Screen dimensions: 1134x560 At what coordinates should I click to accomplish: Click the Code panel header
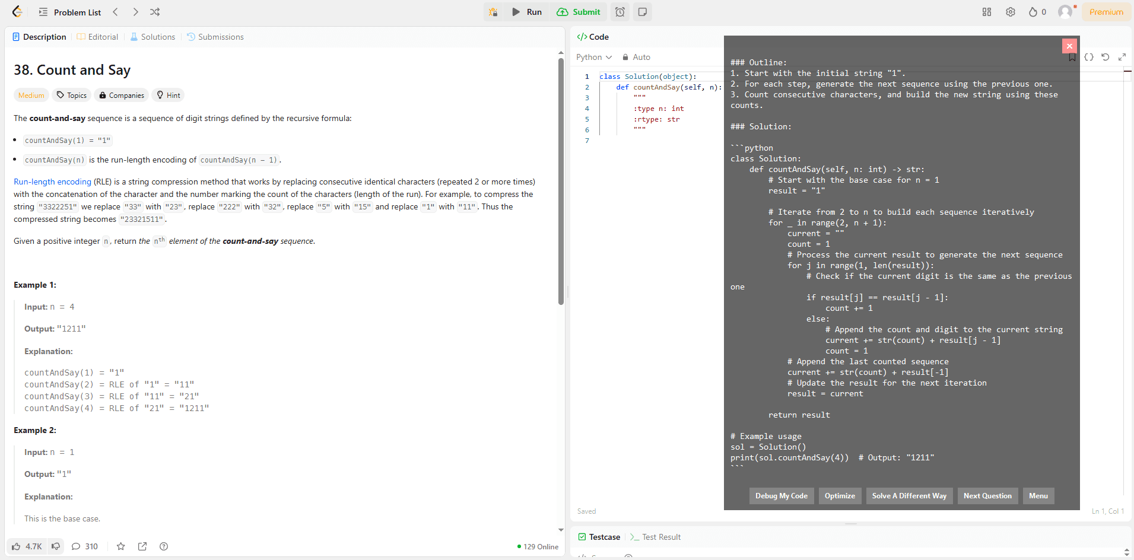593,37
